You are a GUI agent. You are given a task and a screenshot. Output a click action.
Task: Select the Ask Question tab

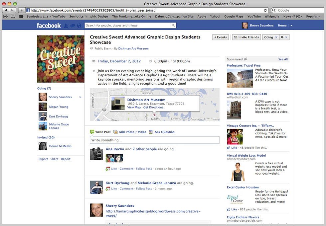click(162, 132)
